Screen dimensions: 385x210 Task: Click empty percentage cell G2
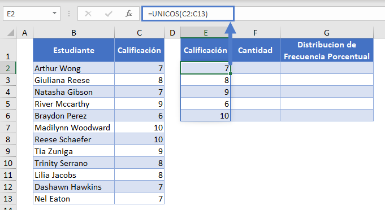coord(327,68)
